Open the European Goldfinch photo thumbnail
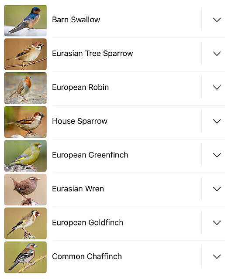 pyautogui.click(x=25, y=223)
